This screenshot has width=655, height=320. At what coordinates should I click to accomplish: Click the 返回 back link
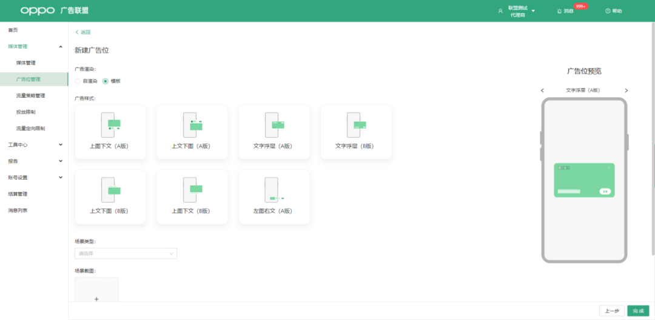click(x=83, y=32)
